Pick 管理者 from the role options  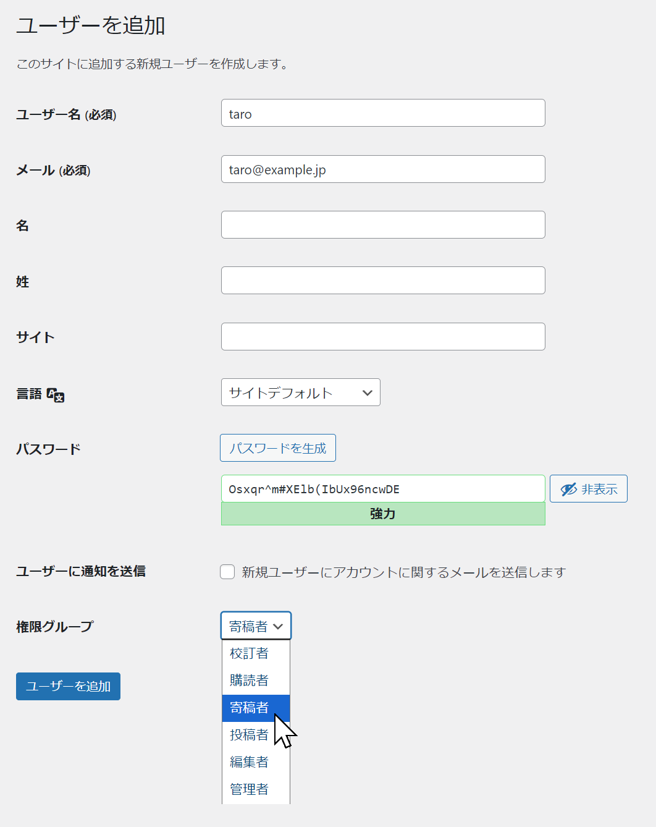250,789
